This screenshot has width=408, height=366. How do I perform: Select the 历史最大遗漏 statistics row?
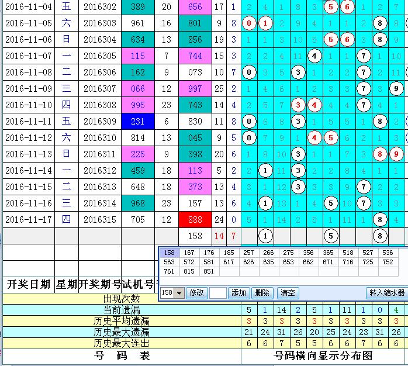(122, 332)
